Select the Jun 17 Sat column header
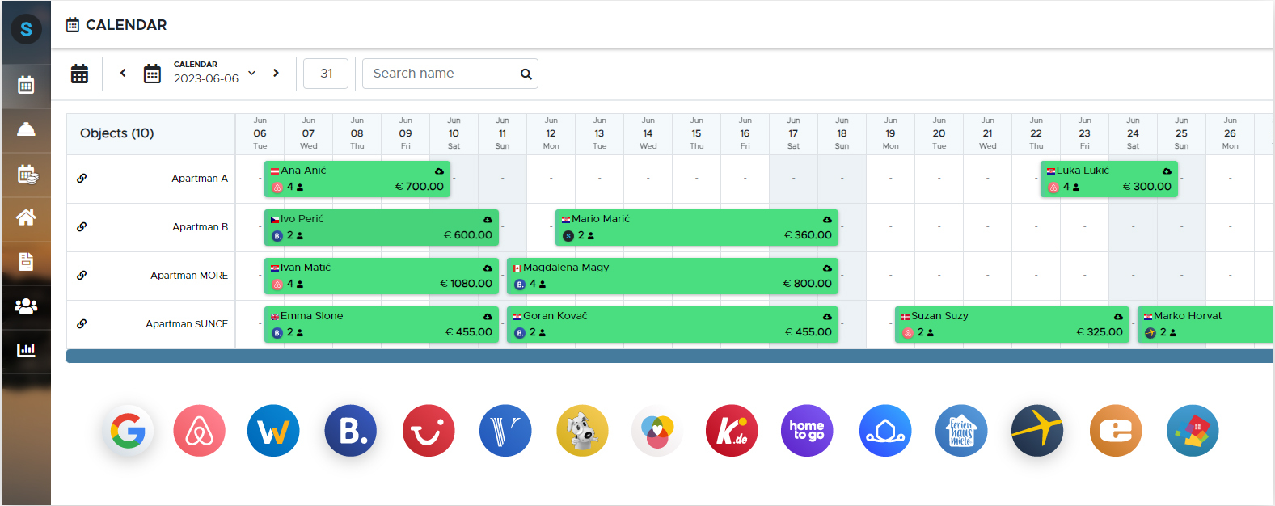This screenshot has width=1275, height=506. pos(793,133)
